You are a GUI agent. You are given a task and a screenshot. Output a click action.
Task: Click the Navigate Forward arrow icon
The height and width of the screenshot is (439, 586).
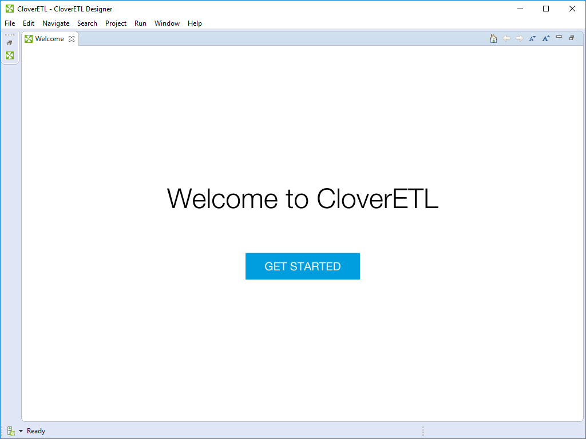[x=520, y=38]
